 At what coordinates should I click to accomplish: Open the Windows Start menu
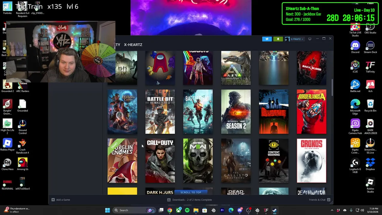(x=107, y=210)
